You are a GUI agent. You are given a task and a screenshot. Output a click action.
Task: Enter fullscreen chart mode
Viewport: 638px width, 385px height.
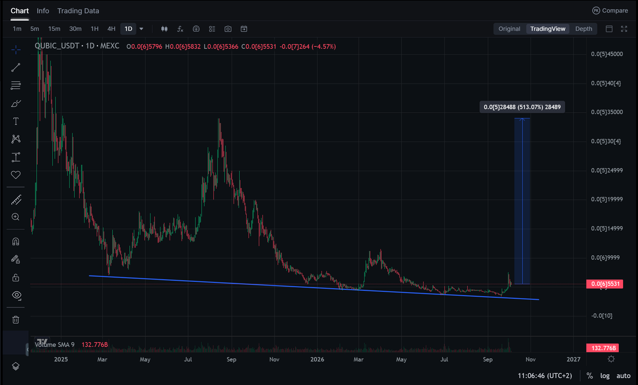click(x=625, y=29)
